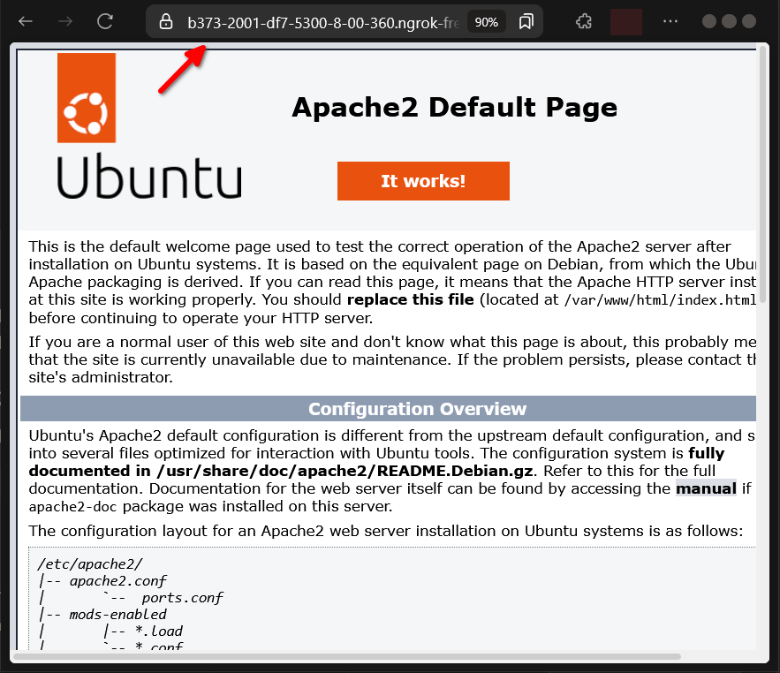Screen dimensions: 780x673
Task: Click the middle gray window control circle
Action: [x=730, y=21]
